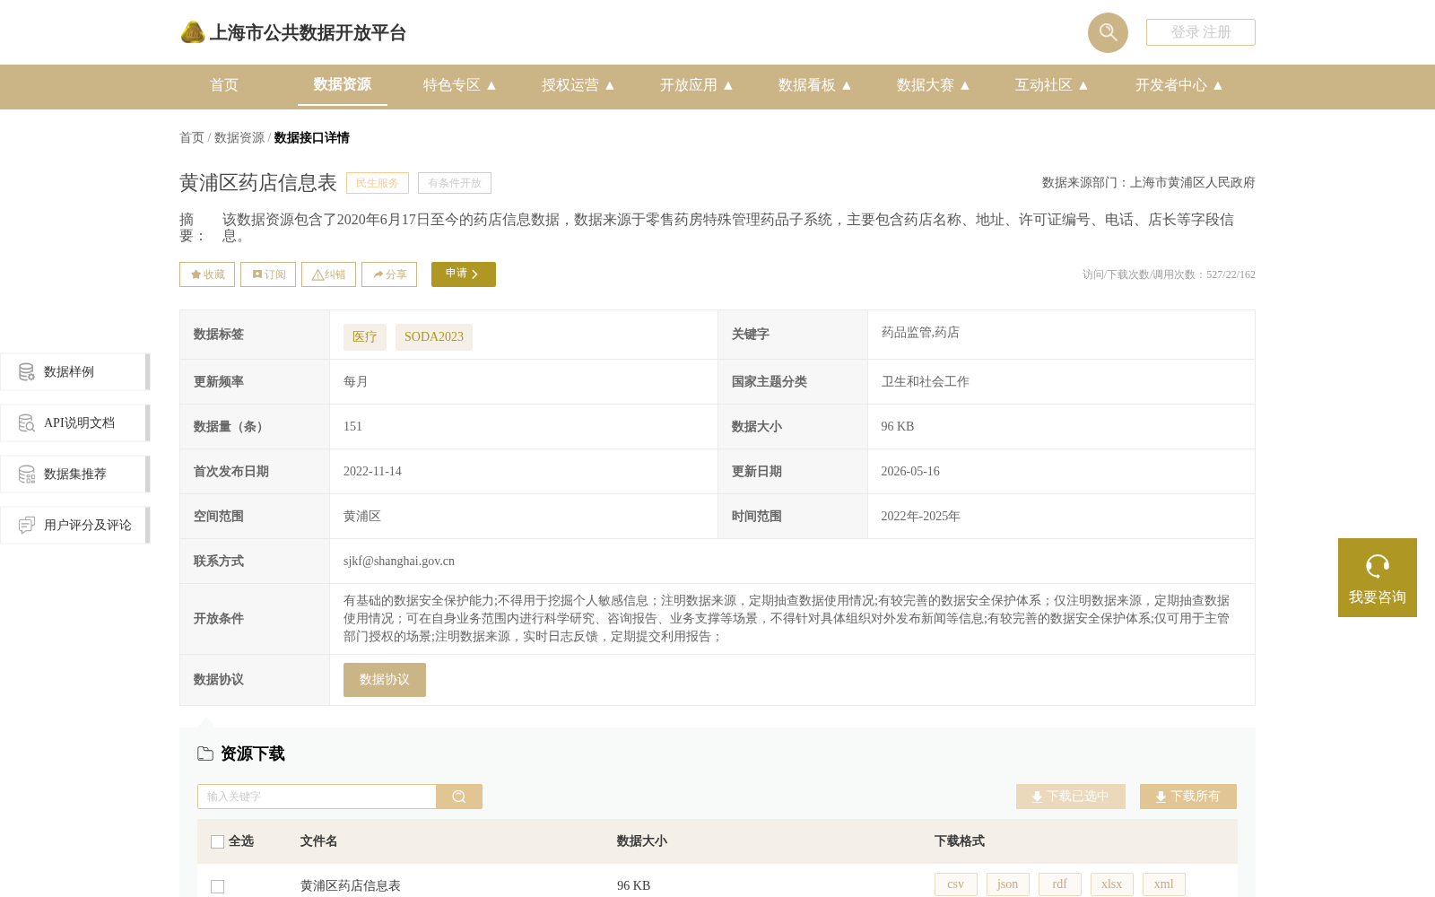This screenshot has width=1435, height=897.
Task: Click 下载所有 button
Action: pyautogui.click(x=1188, y=797)
